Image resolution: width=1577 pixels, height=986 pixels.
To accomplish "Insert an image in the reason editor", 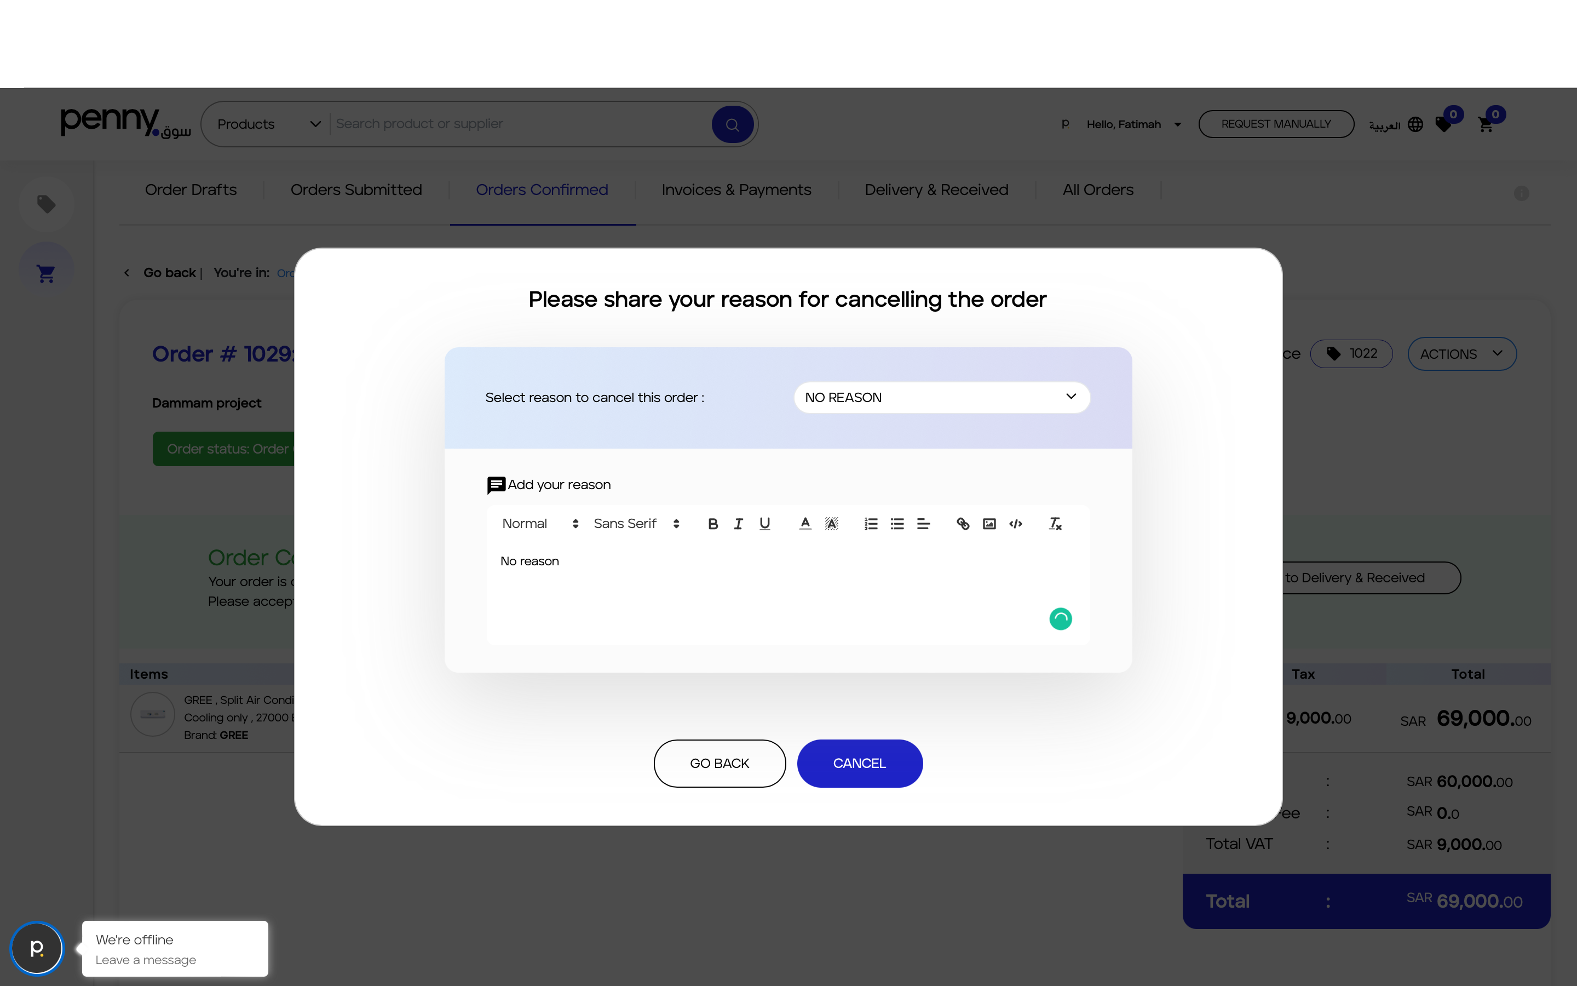I will click(989, 524).
